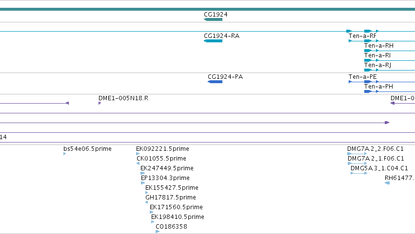Screen dimensions: 415x234
Task: Click the Ten-a-PE protein label
Action: 363,77
